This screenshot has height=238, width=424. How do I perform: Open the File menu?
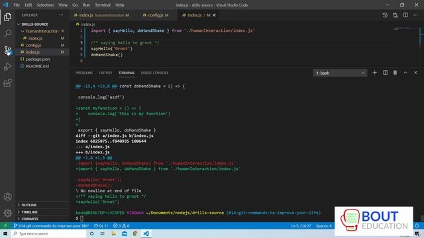pyautogui.click(x=17, y=5)
